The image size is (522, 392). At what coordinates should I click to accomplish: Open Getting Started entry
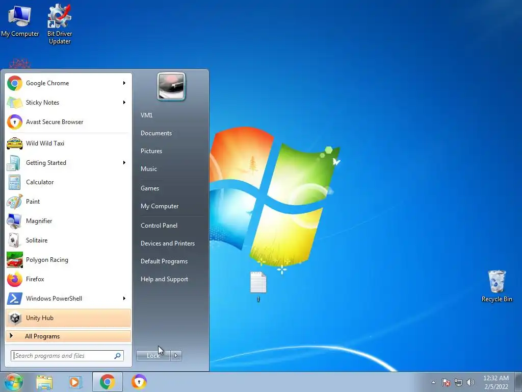(68, 163)
